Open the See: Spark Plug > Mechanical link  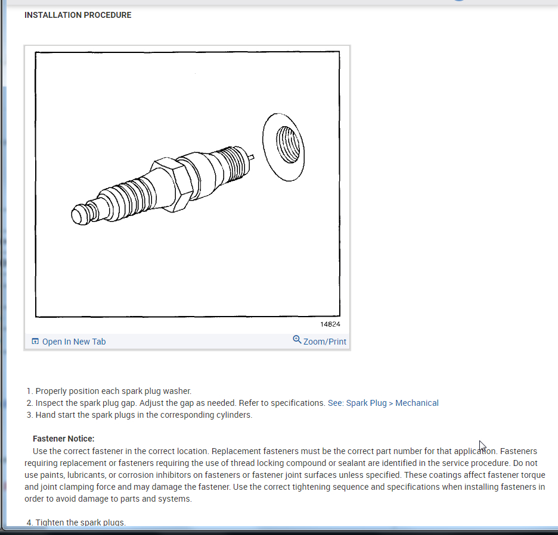tap(383, 403)
